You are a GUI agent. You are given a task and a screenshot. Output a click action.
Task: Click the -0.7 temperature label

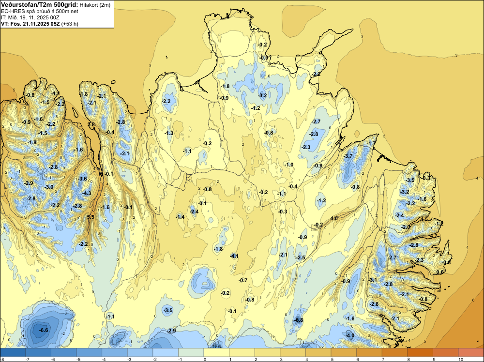point(243,280)
